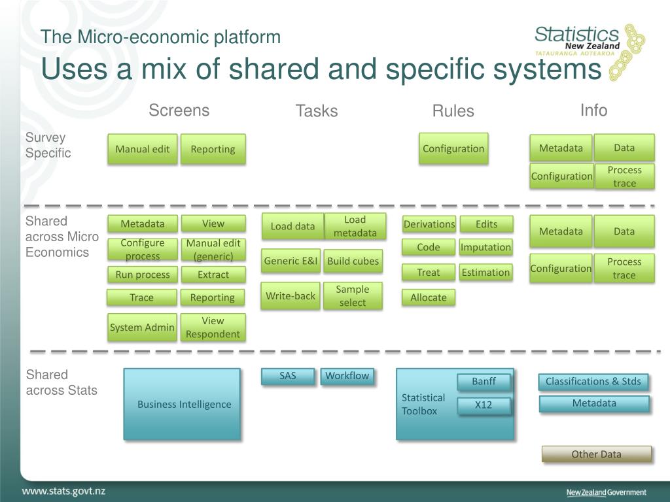Image resolution: width=670 pixels, height=502 pixels.
Task: Select the Workflow box
Action: coord(347,376)
